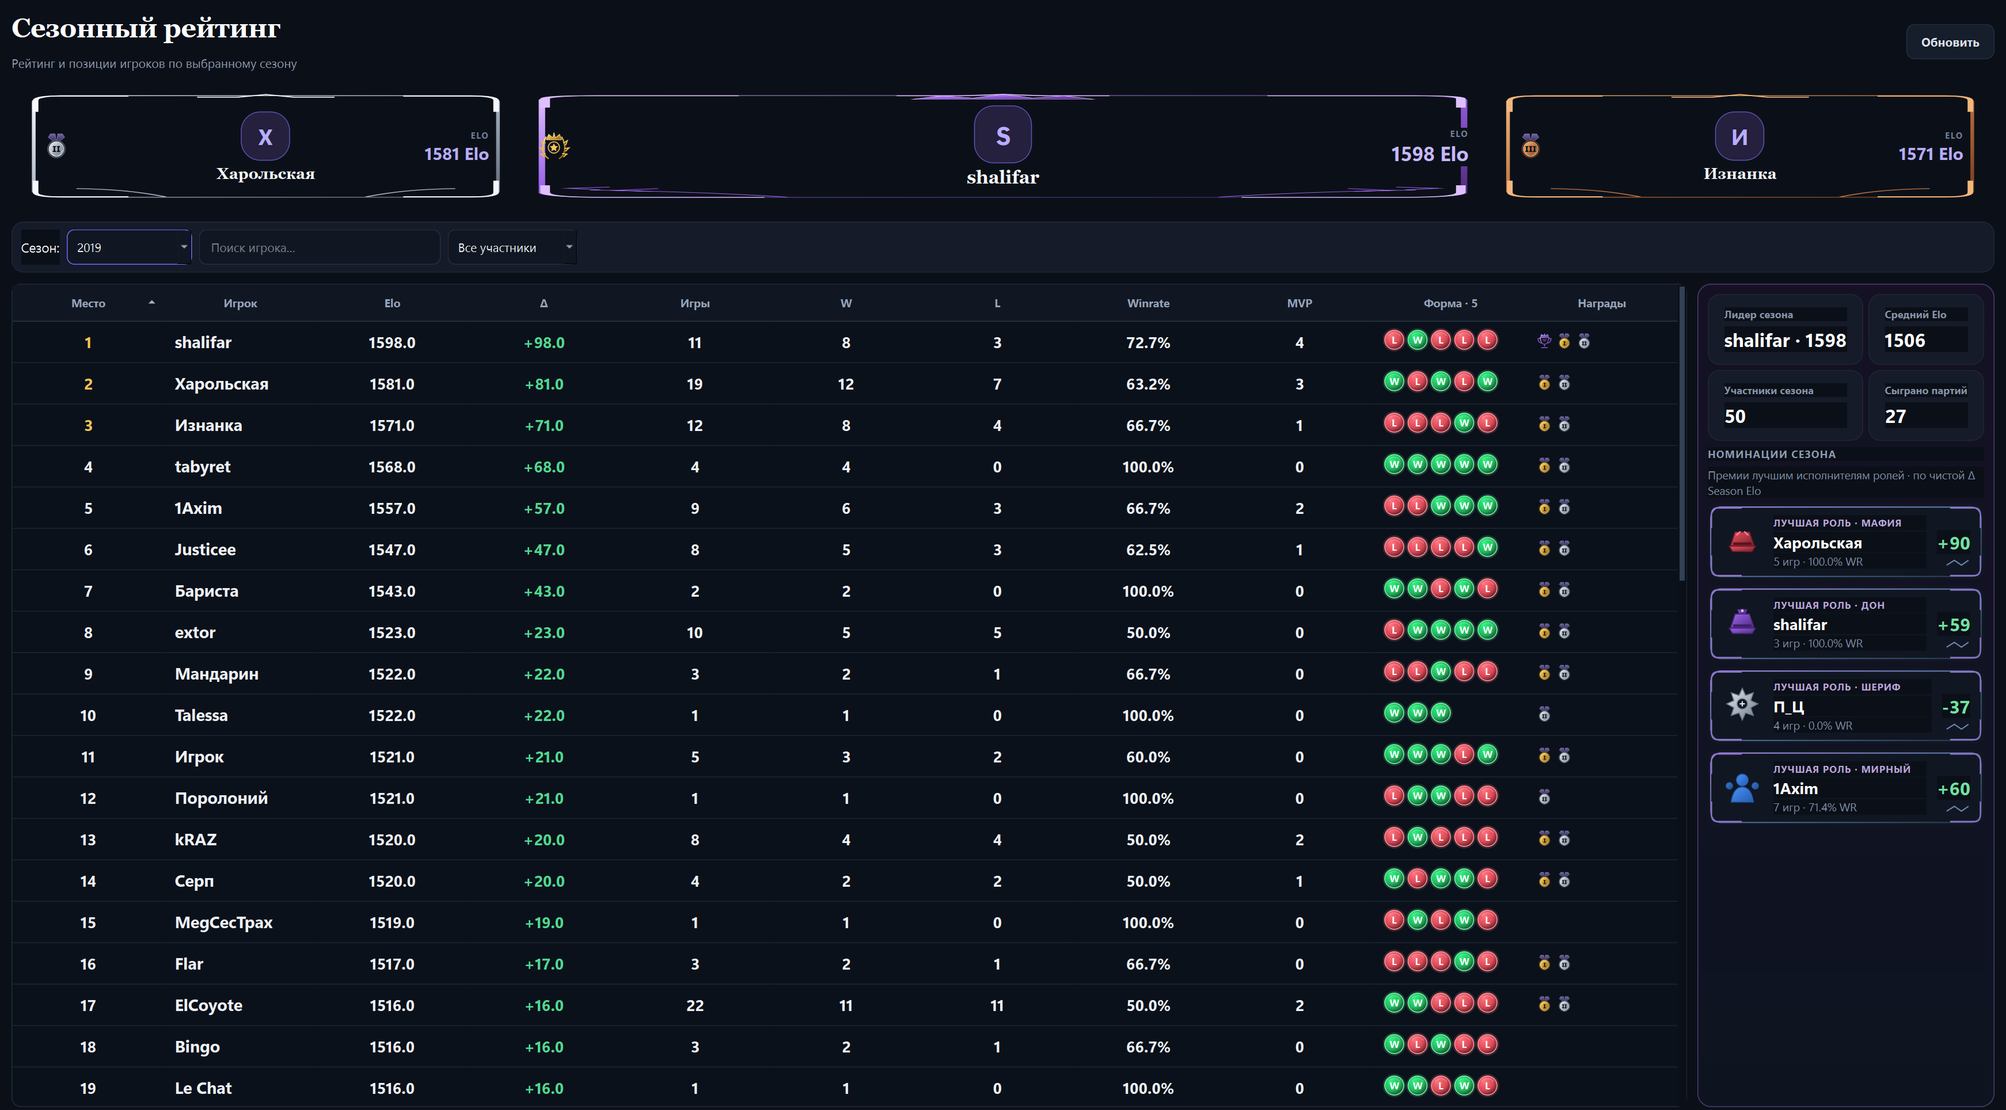Click the +81.0 delta value
2006x1110 pixels.
tap(544, 384)
